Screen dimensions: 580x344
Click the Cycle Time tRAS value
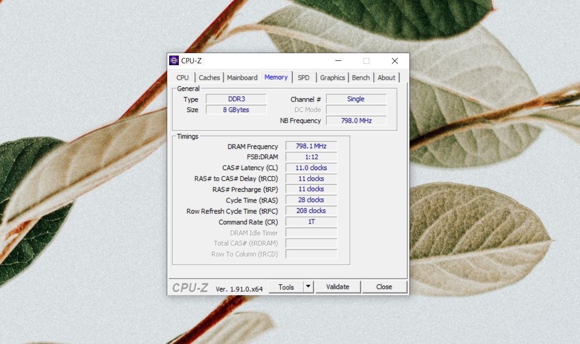pos(311,200)
